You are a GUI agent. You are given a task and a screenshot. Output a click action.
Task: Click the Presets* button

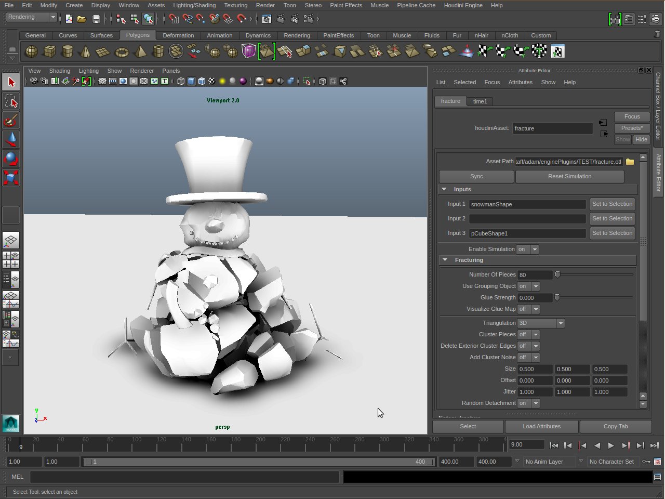(x=632, y=128)
